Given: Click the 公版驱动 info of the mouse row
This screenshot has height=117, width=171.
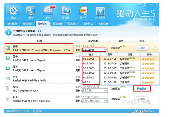Looking at the screenshot, I should (115, 89).
